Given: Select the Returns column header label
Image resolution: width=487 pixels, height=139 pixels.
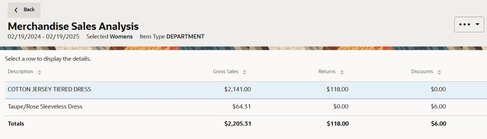Looking at the screenshot, I should click(x=327, y=71).
